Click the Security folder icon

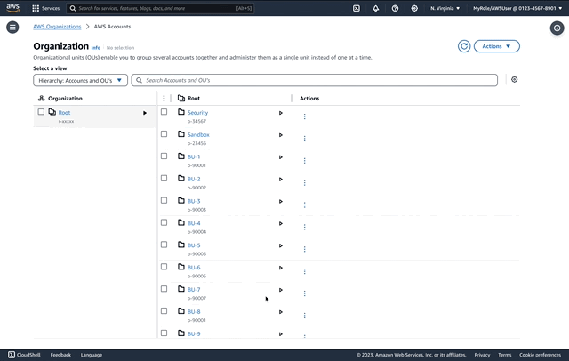[x=181, y=112]
